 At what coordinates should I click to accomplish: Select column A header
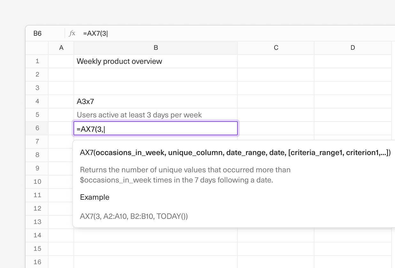coord(61,48)
